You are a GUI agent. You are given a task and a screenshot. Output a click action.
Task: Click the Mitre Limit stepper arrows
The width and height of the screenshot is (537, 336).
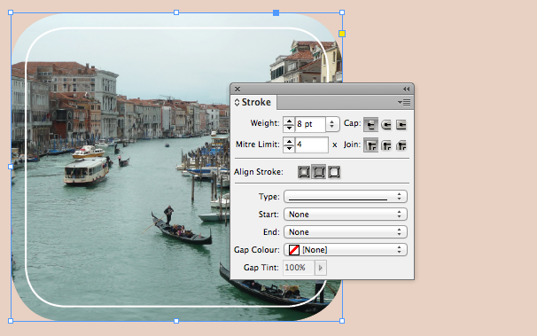click(x=289, y=145)
